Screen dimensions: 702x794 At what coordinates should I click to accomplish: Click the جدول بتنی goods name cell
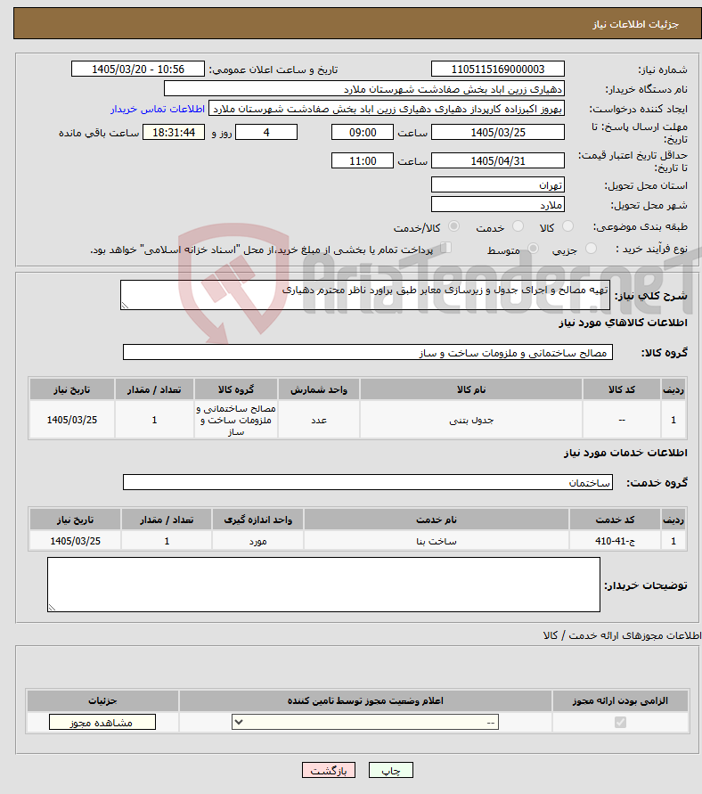pyautogui.click(x=470, y=420)
